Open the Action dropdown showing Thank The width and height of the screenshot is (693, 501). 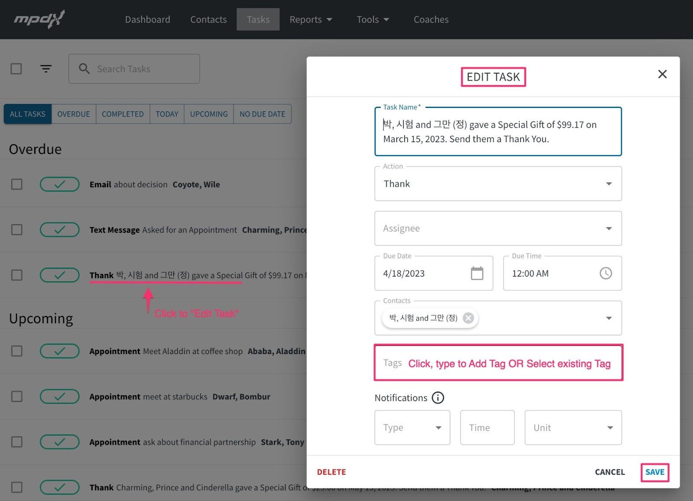coord(498,184)
